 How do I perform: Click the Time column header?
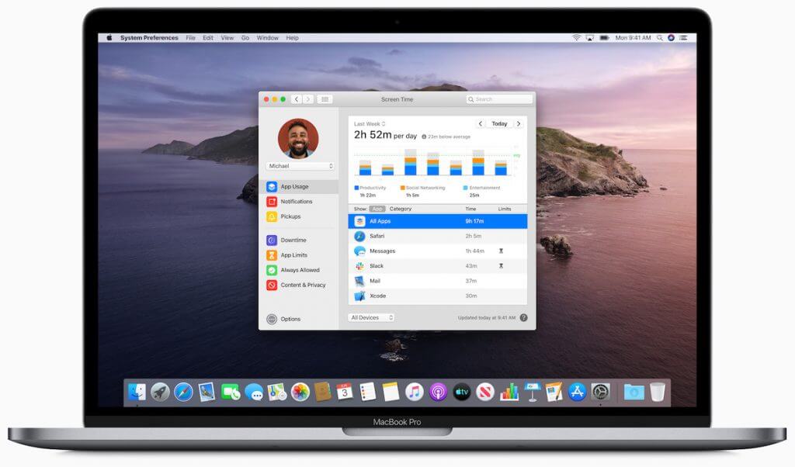click(470, 209)
